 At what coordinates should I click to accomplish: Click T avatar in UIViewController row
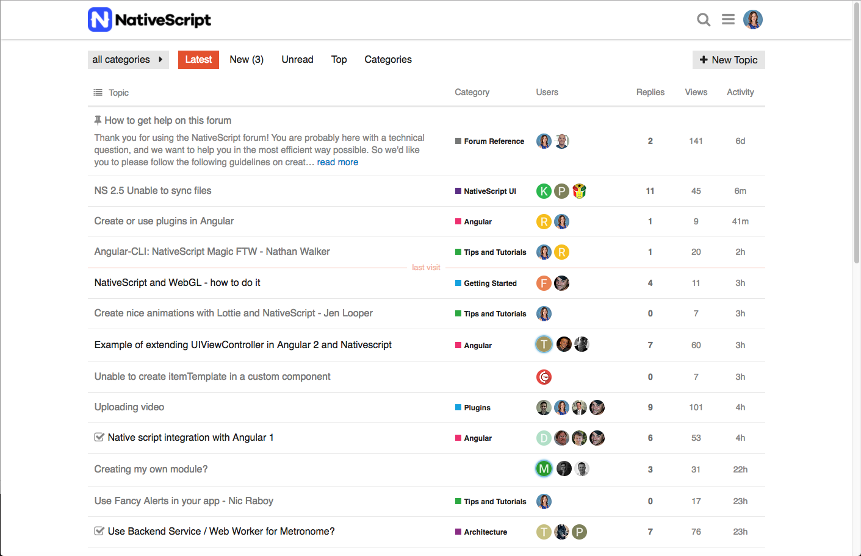(544, 344)
